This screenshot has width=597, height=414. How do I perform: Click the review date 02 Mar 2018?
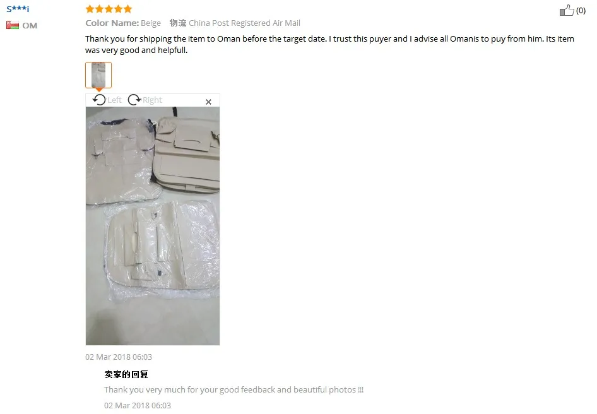[x=119, y=357]
